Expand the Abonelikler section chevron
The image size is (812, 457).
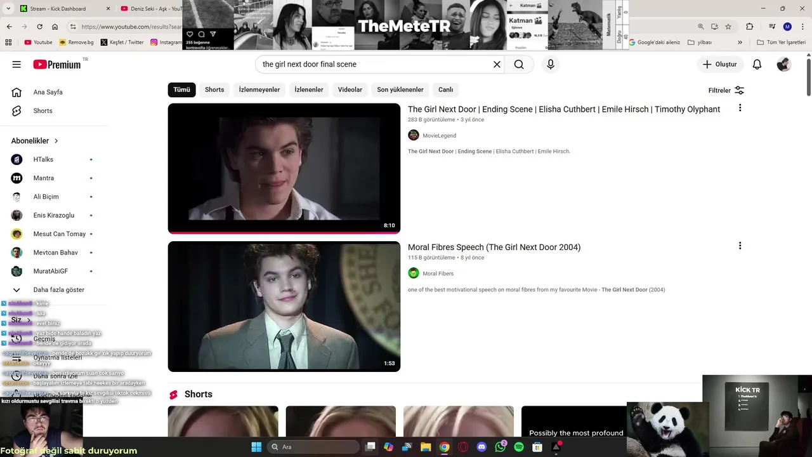(56, 141)
